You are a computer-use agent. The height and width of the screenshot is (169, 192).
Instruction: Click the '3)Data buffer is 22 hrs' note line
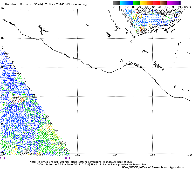pyautogui.click(x=91, y=165)
